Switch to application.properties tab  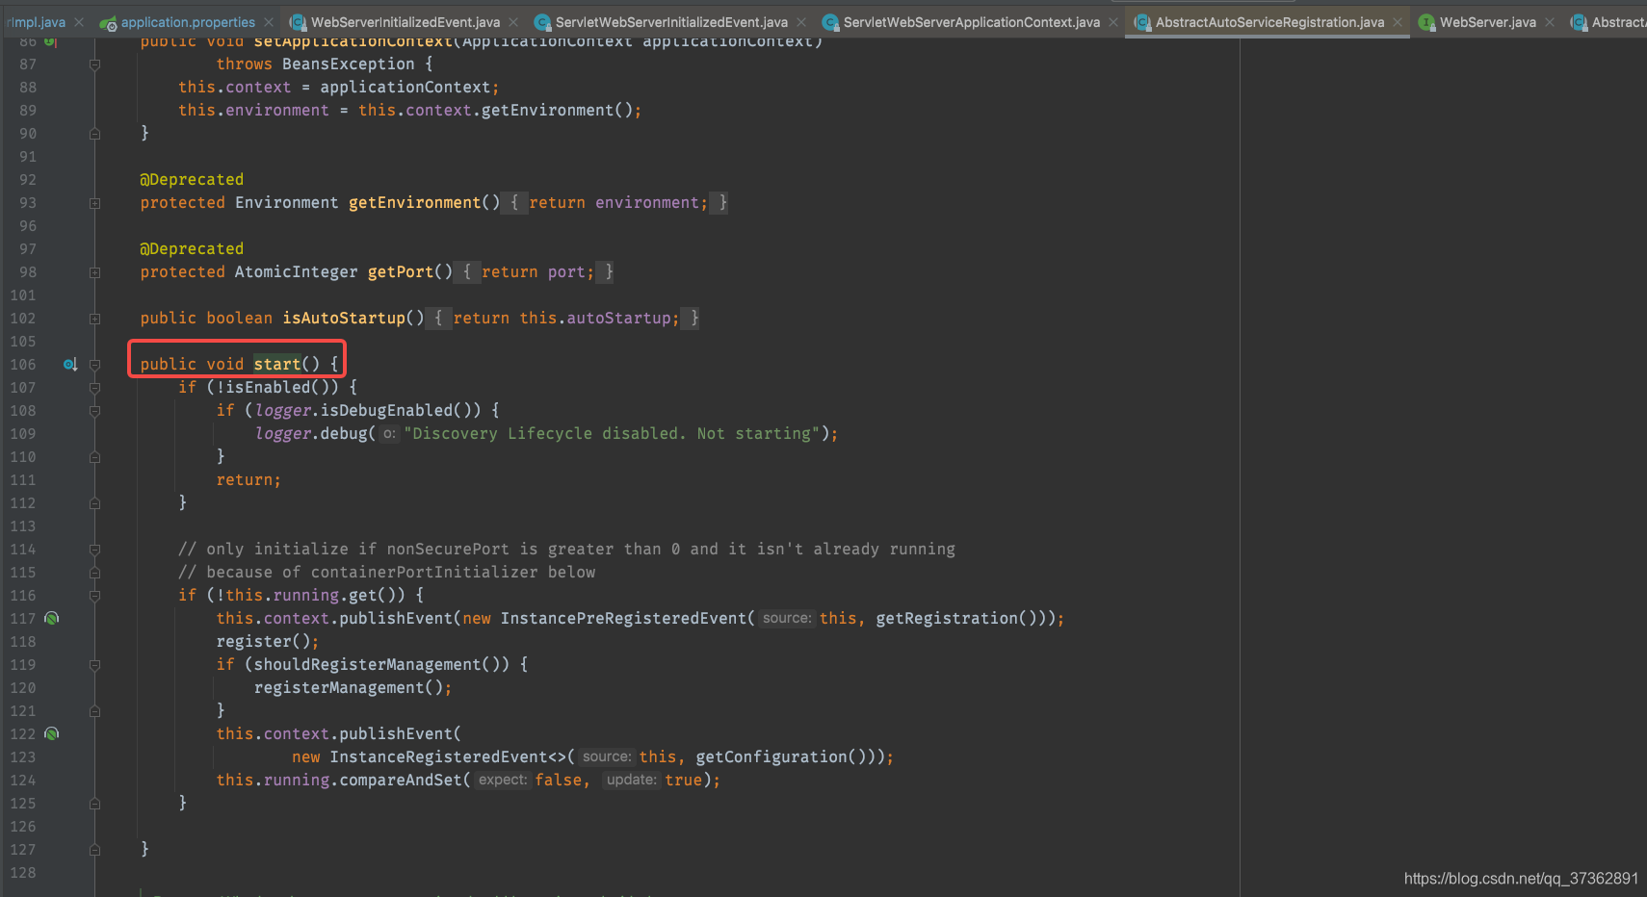point(188,22)
